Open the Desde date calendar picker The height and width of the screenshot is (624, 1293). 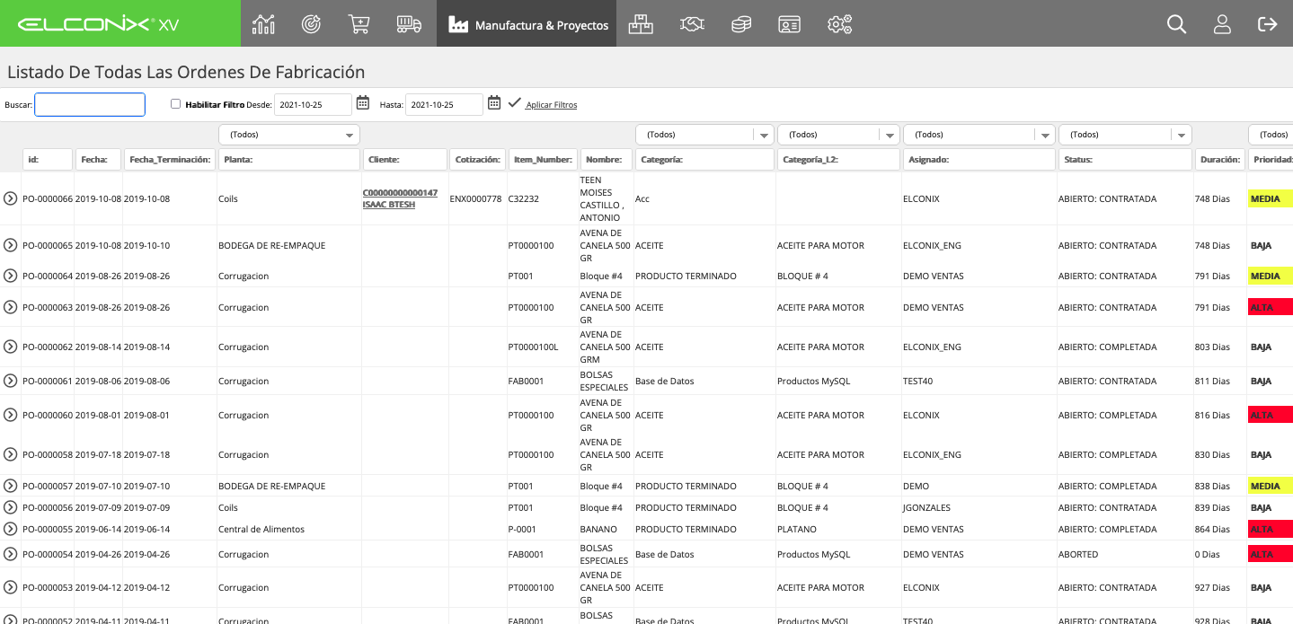point(363,103)
